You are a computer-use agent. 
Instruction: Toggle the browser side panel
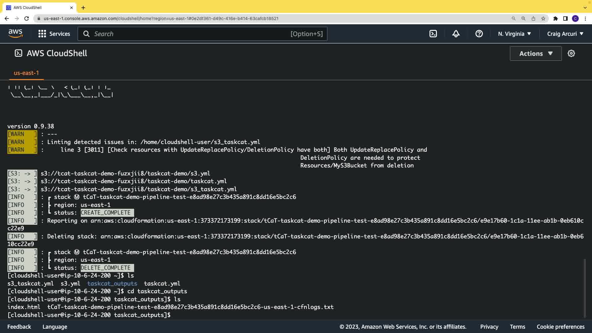[x=565, y=18]
